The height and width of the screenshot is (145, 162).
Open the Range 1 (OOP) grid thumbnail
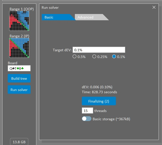coord(19,21)
